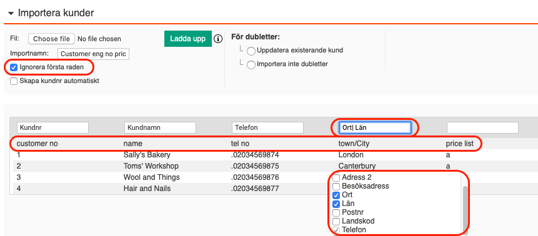Click the 'customer no' header cell
This screenshot has height=236, width=538.
(x=37, y=144)
